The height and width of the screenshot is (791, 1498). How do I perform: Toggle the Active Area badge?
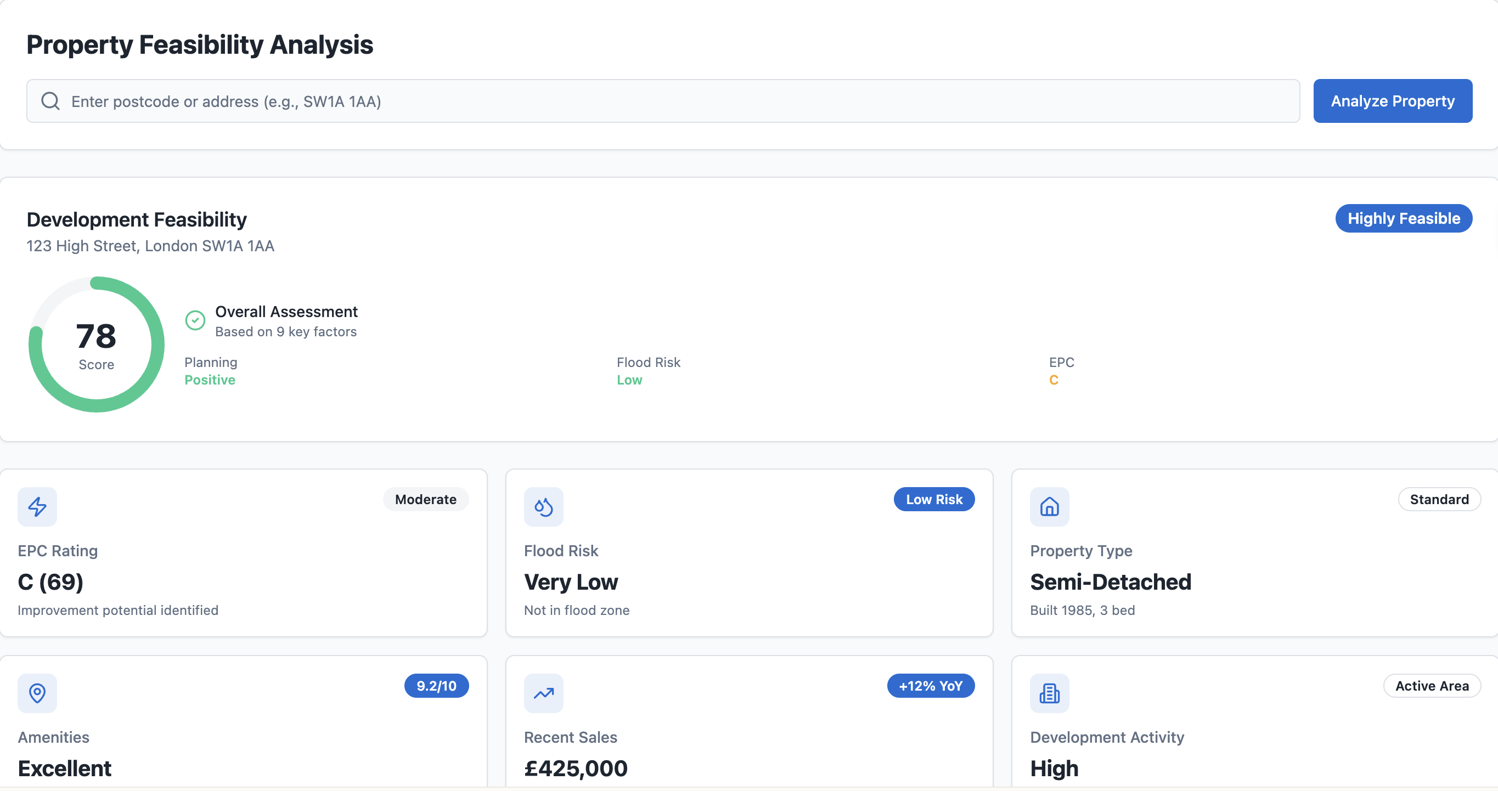1432,686
